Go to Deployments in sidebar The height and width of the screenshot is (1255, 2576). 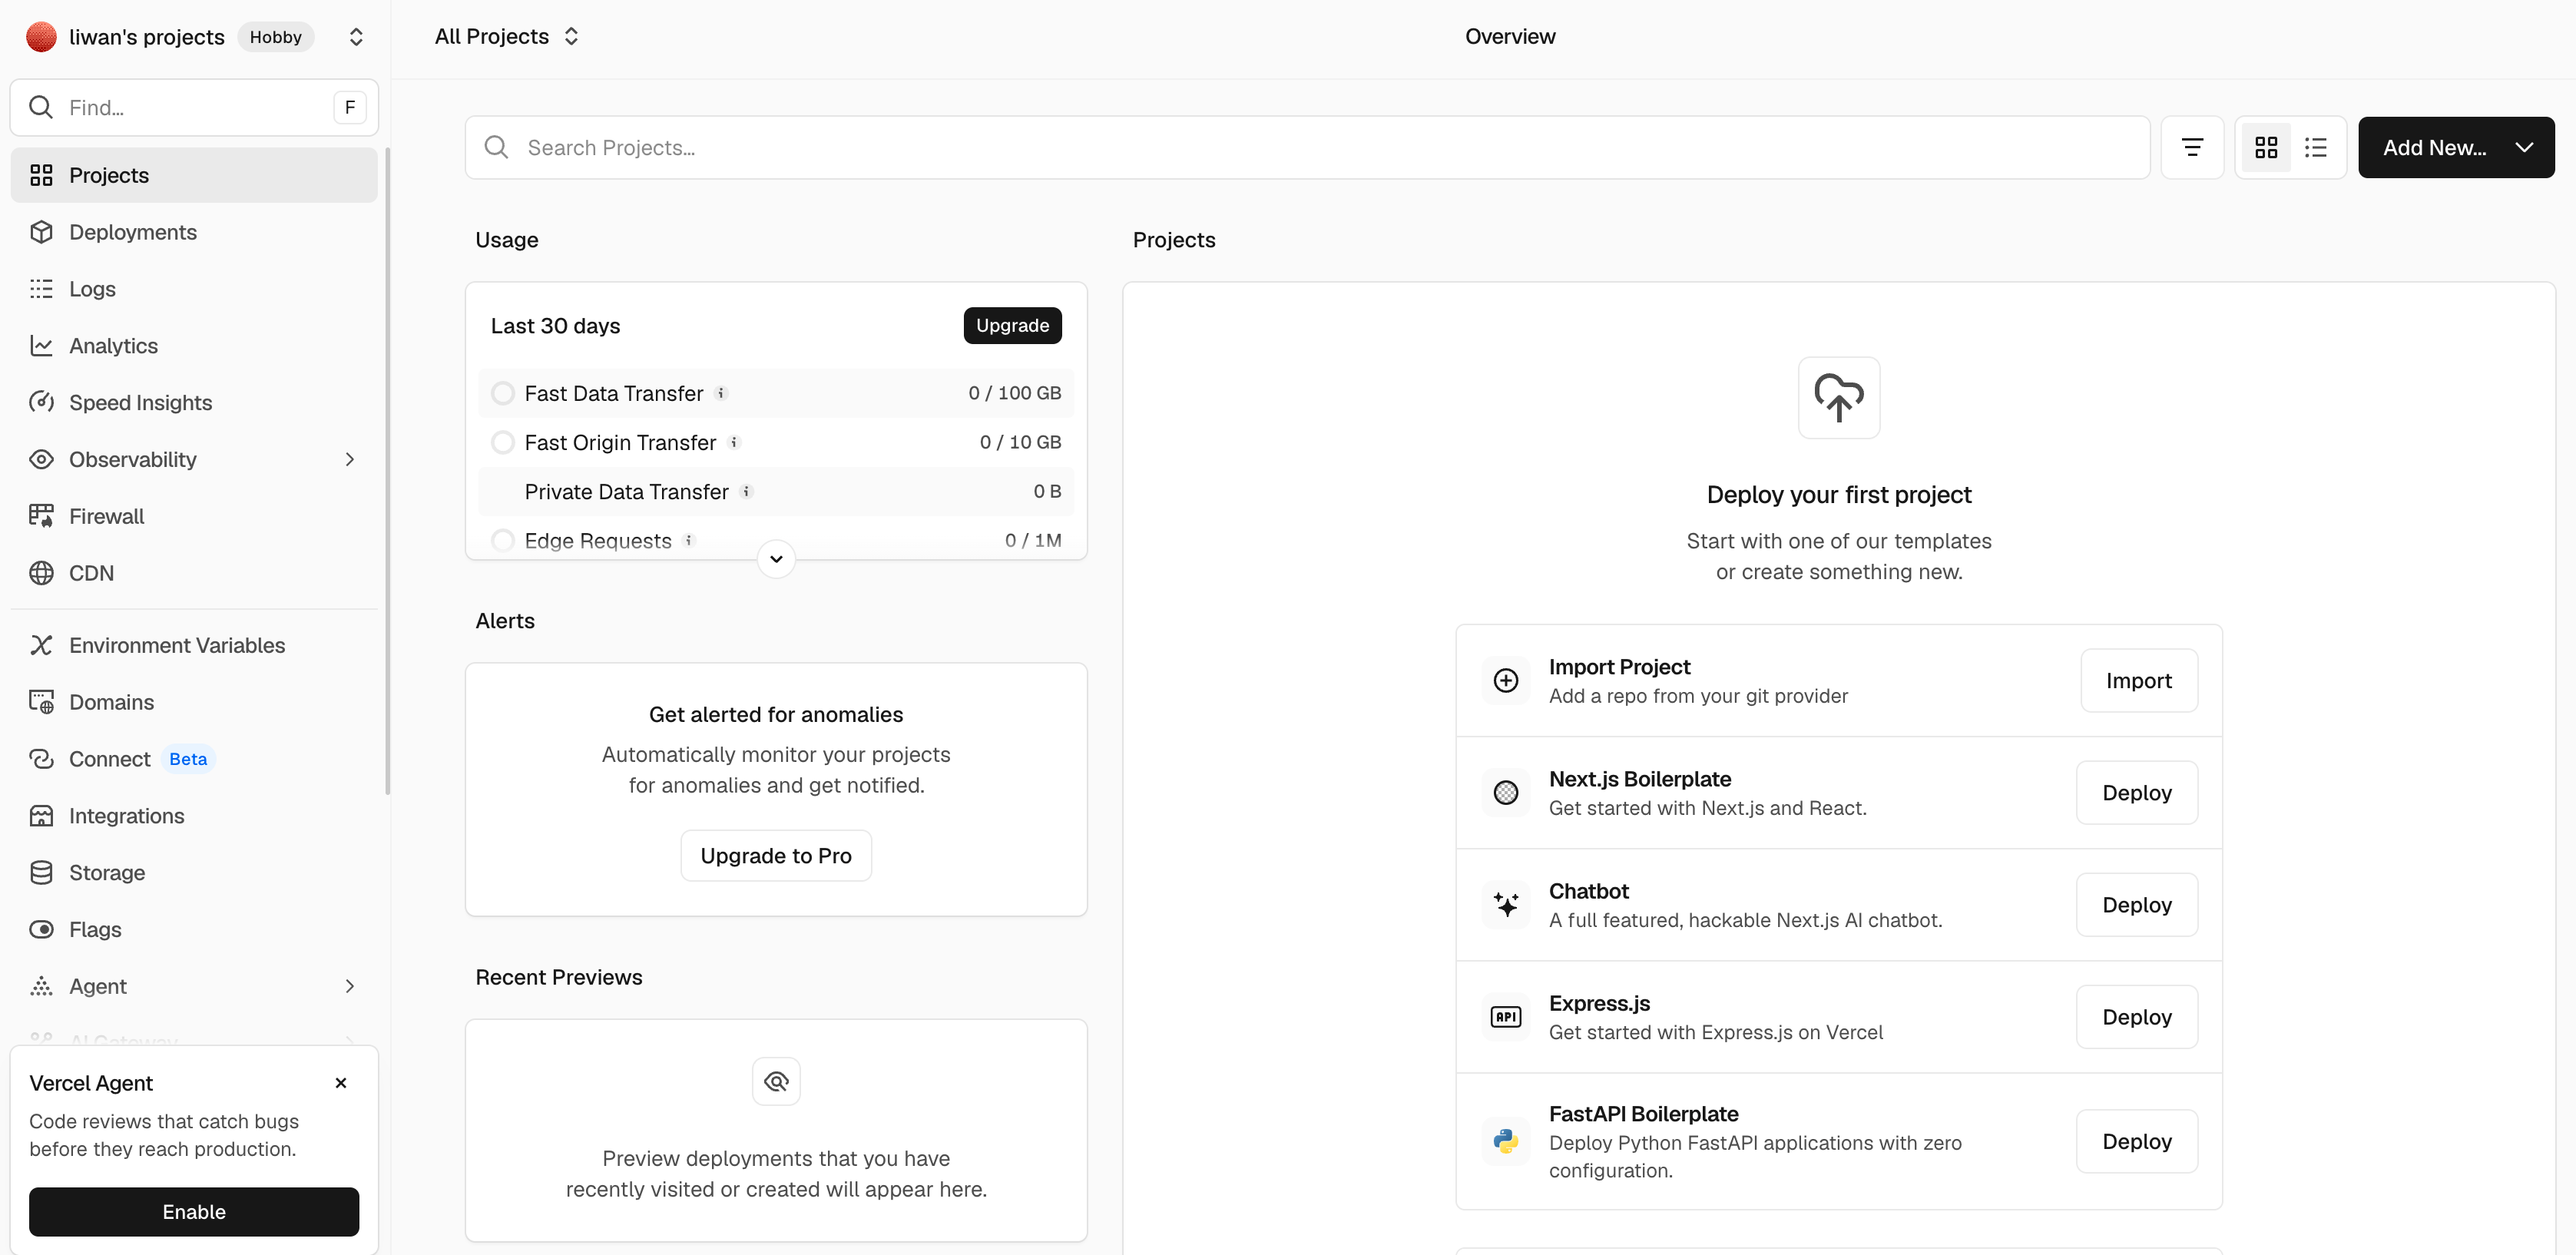pyautogui.click(x=194, y=232)
